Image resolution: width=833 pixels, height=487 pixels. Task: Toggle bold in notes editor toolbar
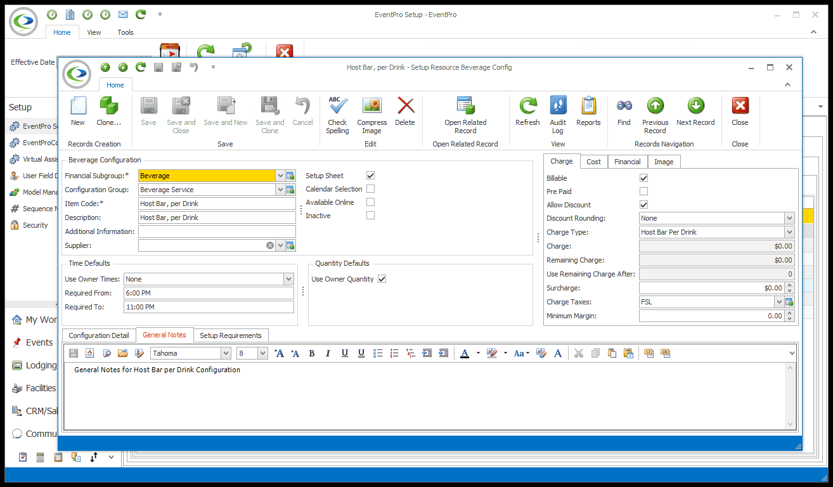(x=312, y=353)
